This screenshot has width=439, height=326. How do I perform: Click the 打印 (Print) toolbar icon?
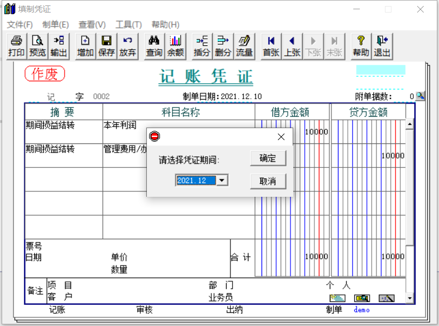tap(16, 46)
